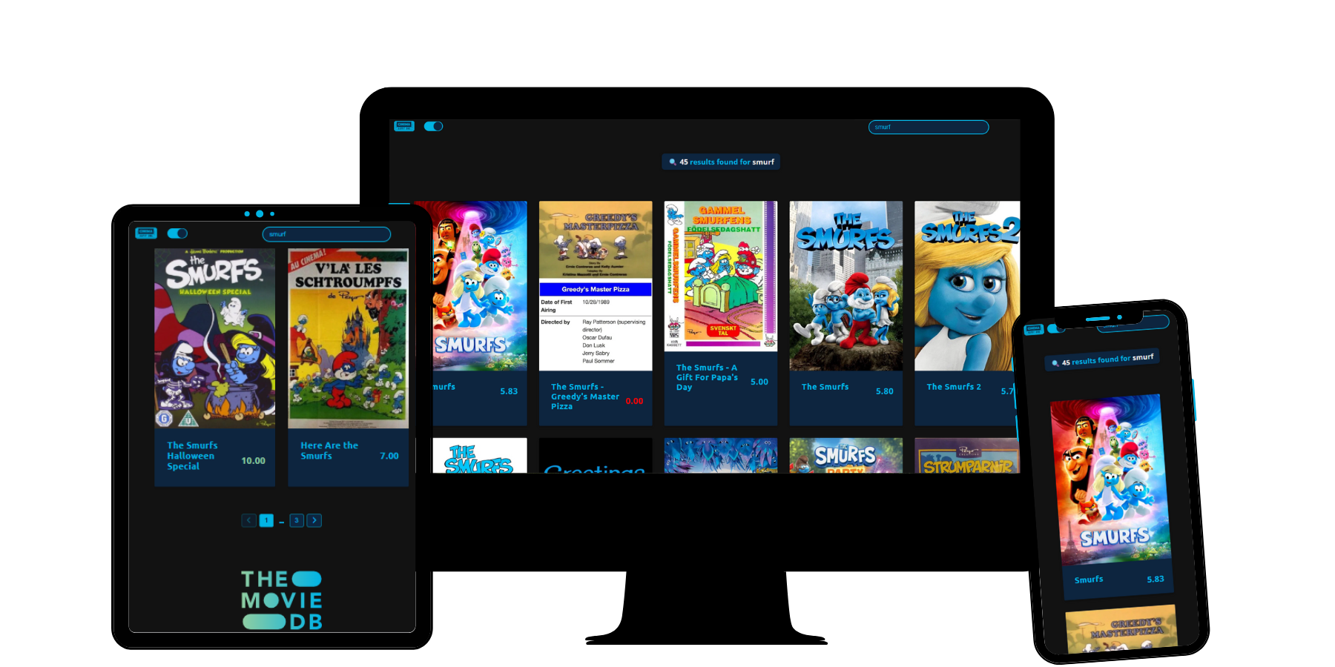Viewport: 1335px width, 667px height.
Task: Click the 45 results found for smurf banner
Action: (720, 162)
